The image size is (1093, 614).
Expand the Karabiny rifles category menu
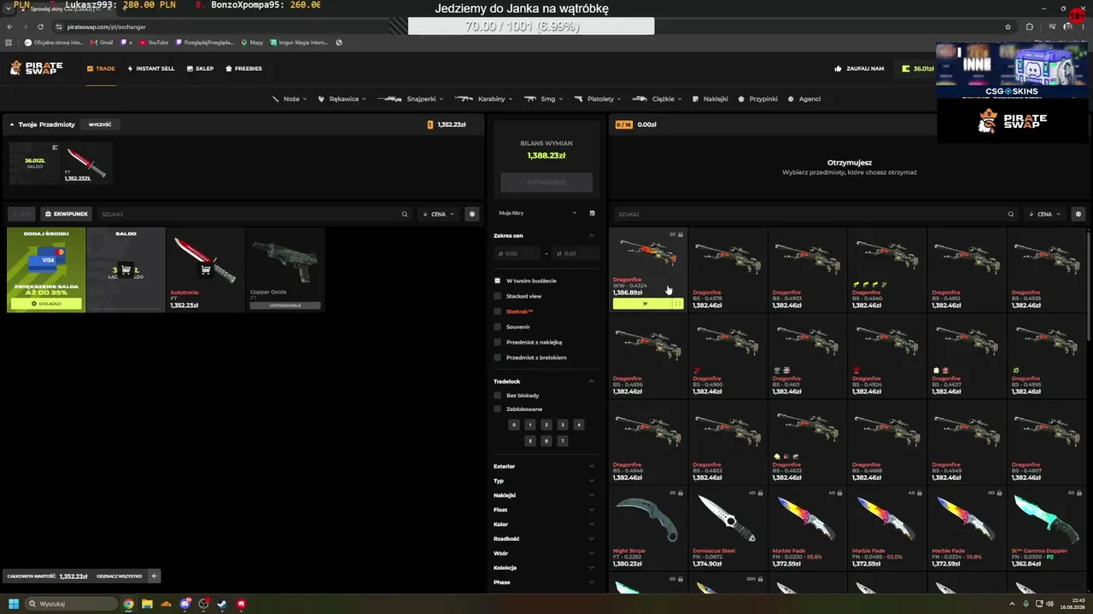(x=483, y=99)
